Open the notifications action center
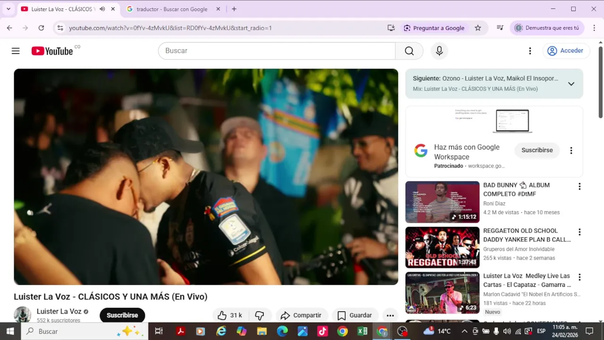Screen dimensions: 604x340 (589, 331)
